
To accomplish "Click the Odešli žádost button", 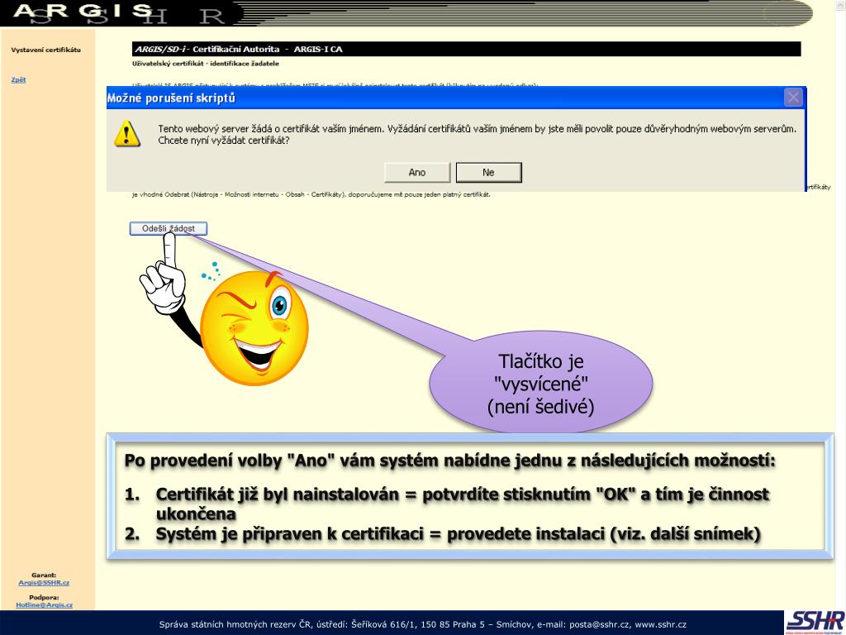I will coord(169,228).
